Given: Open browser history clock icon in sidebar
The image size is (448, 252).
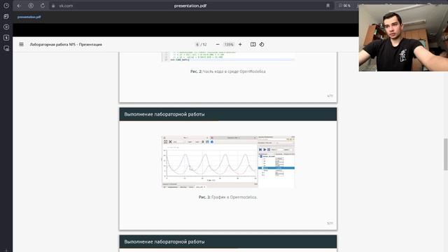Looking at the screenshot, I should click(x=6, y=6).
